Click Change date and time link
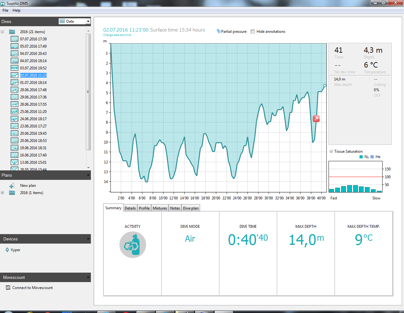The width and height of the screenshot is (404, 313). point(117,35)
